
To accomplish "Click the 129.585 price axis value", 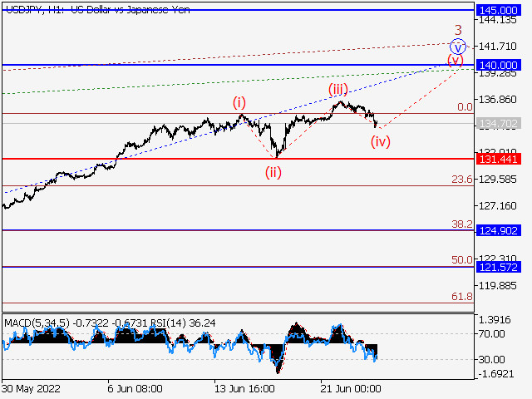I will [x=497, y=180].
